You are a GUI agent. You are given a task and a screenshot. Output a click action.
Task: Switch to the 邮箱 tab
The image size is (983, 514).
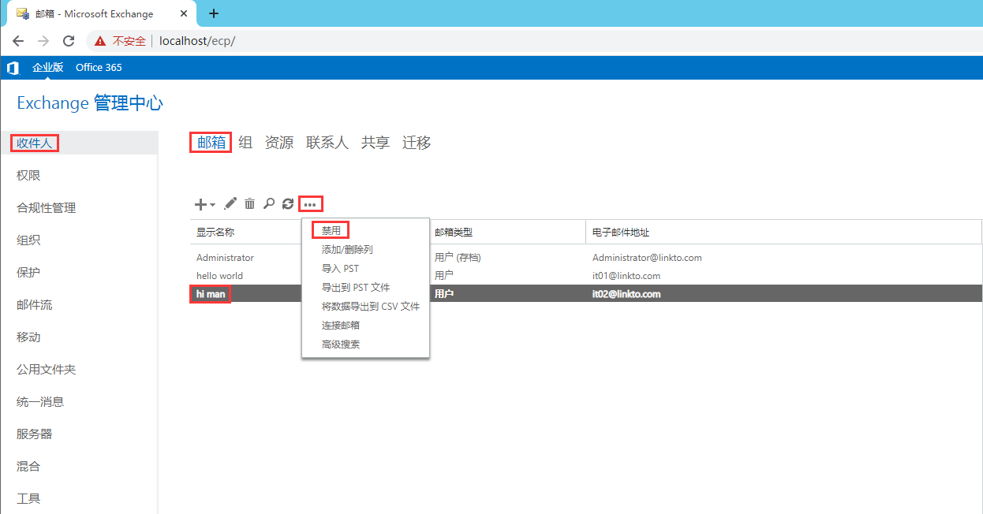[211, 143]
